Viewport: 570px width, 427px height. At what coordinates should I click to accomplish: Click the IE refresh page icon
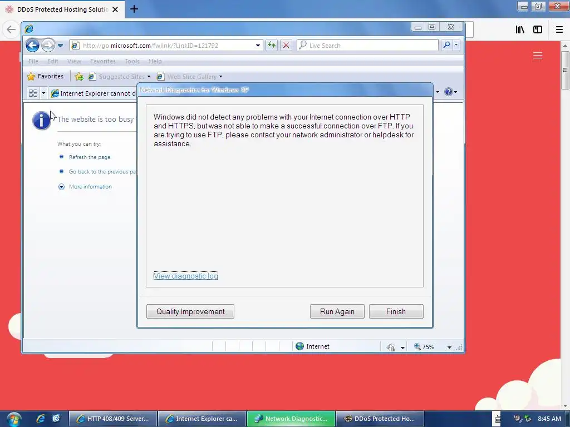click(272, 46)
